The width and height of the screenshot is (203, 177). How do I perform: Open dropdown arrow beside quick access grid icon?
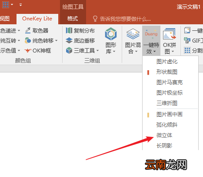coord(12,5)
